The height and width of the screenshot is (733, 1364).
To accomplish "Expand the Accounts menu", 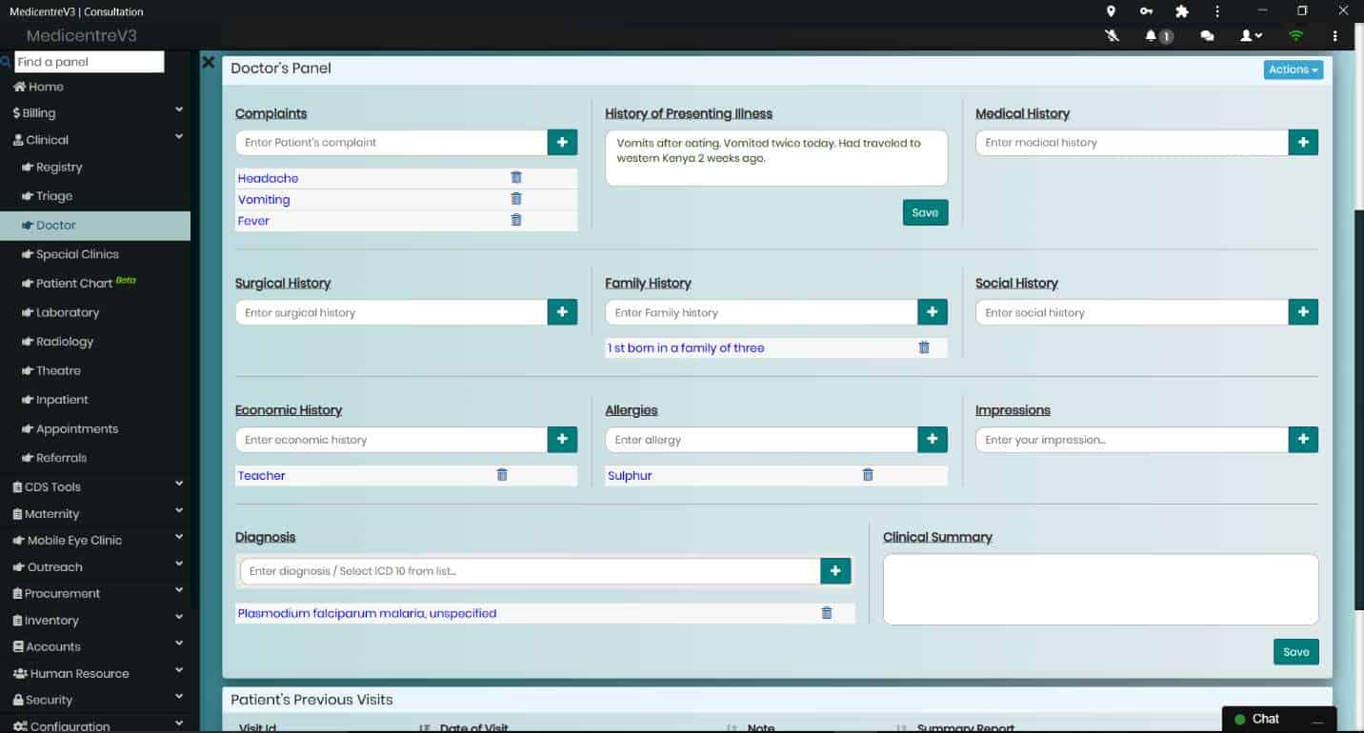I will (95, 646).
